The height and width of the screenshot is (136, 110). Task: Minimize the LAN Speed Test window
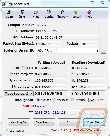coord(86,3)
